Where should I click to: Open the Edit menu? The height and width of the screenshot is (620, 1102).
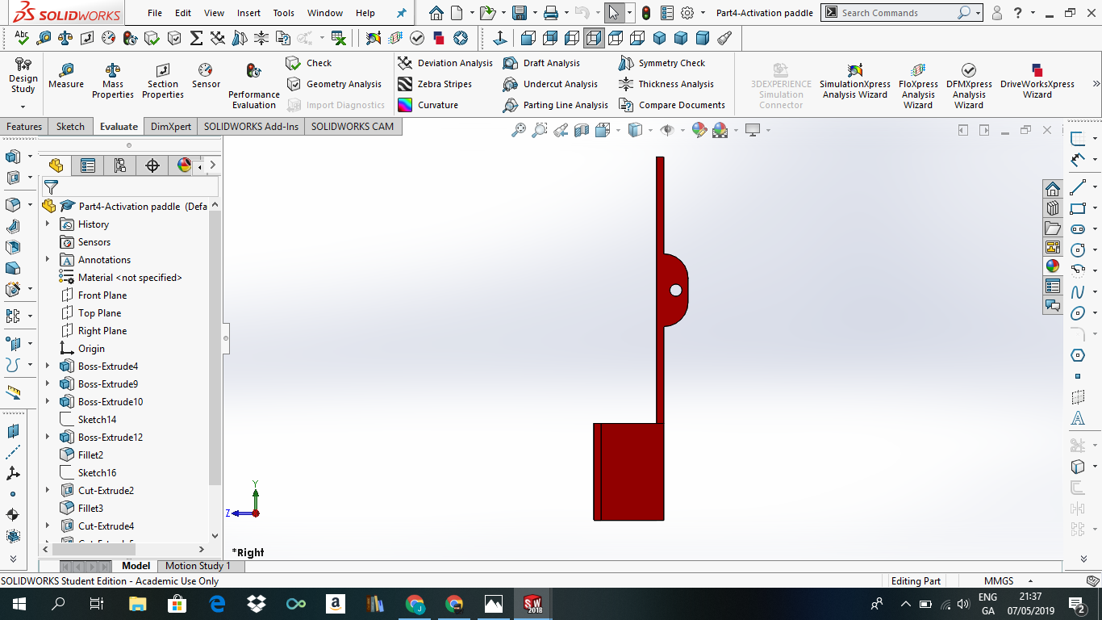[x=183, y=13]
